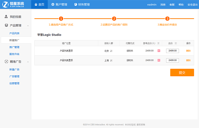Screen dimensions: 199x128
Task: Click 安全退出 to log out
Action: pyautogui.click(x=192, y=5)
